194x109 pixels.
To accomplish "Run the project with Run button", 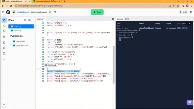I will pos(97,12).
